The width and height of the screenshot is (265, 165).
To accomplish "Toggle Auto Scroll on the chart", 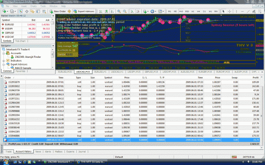I will point(132,11).
